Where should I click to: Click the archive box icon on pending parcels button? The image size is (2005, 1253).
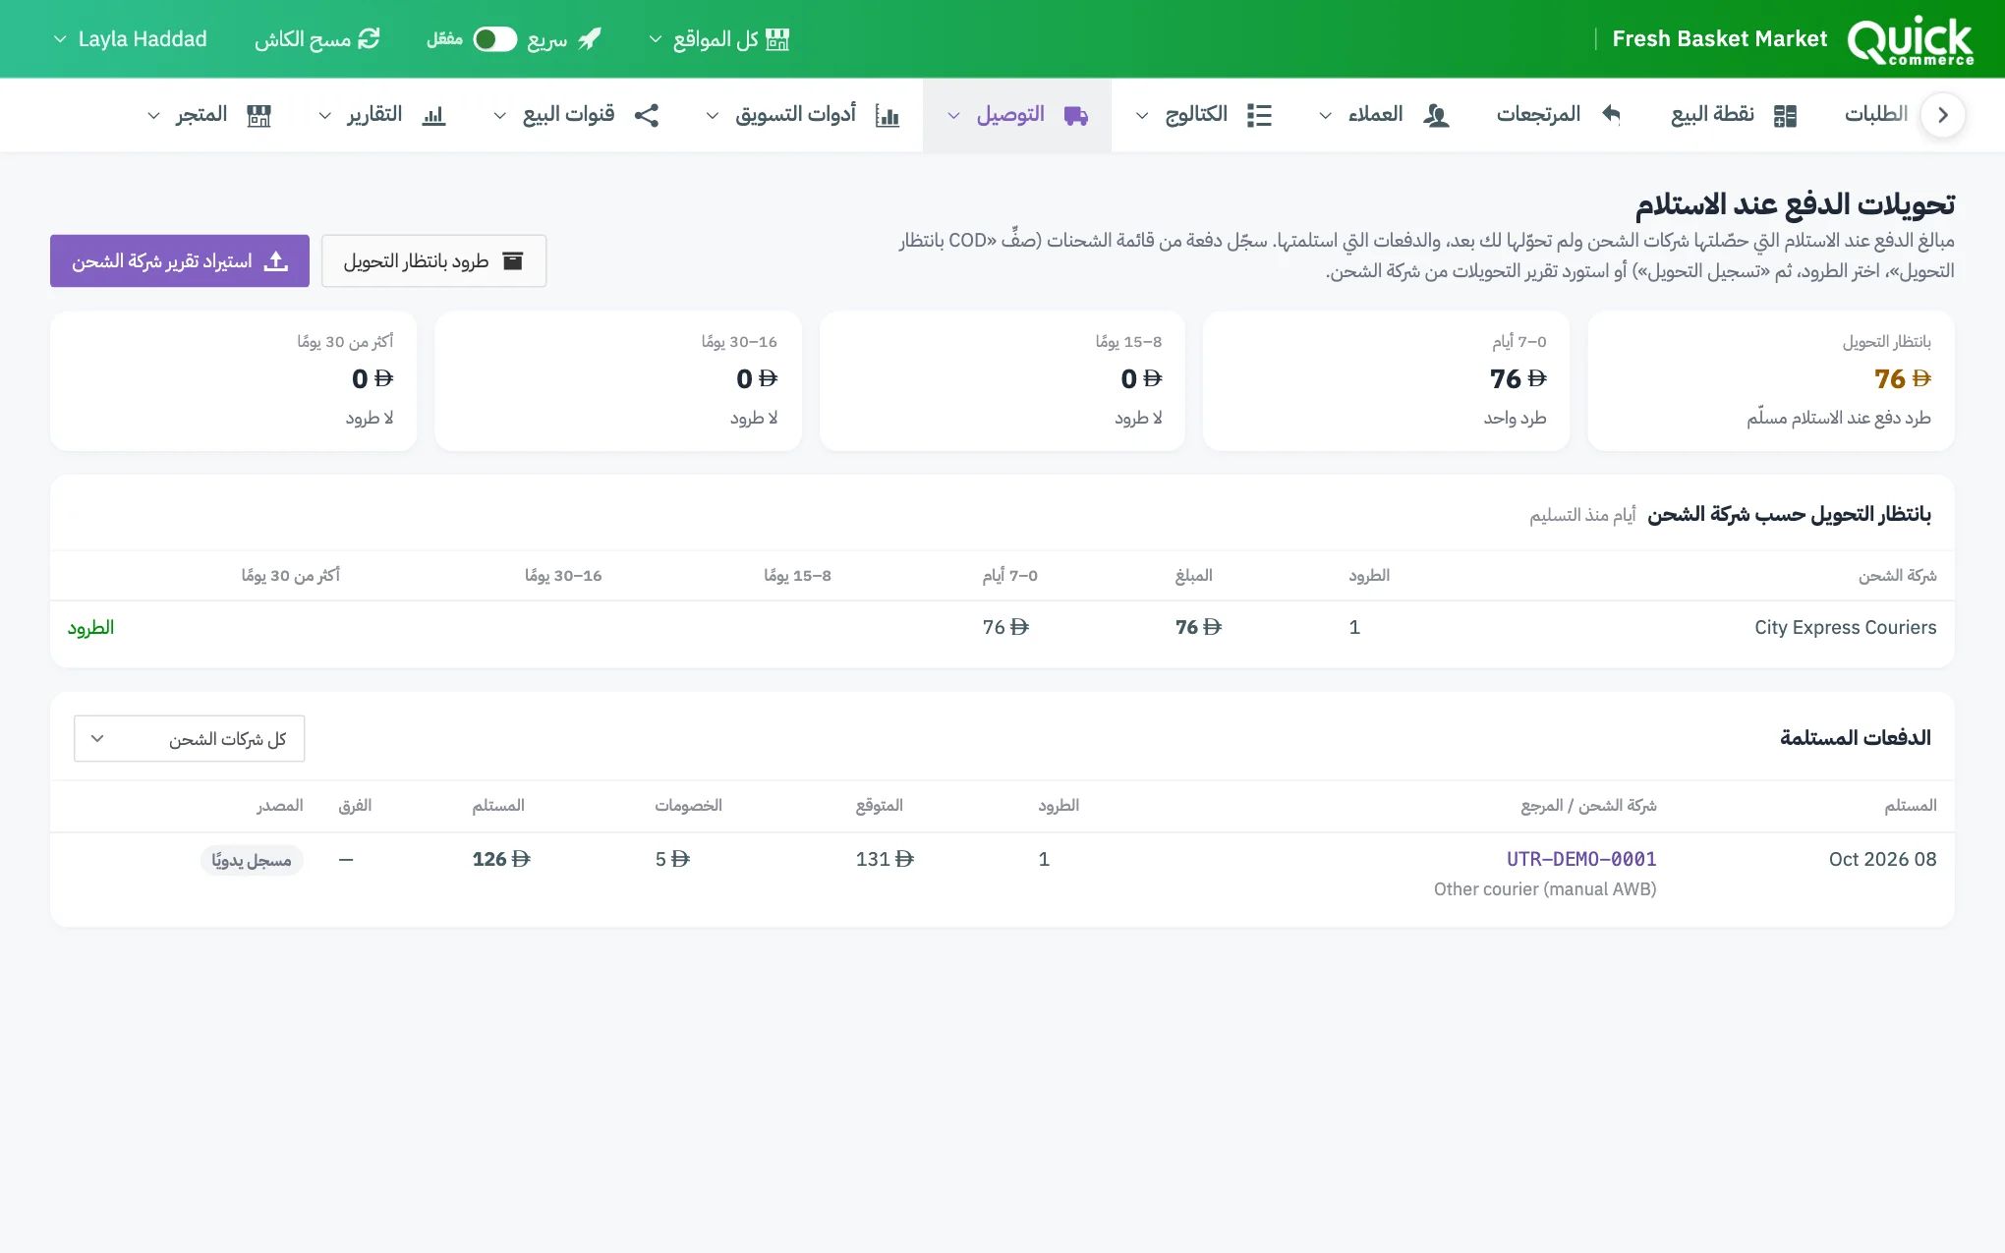click(x=512, y=260)
